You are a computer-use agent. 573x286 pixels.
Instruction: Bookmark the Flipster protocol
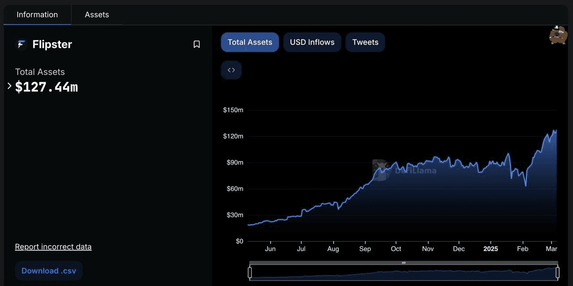point(197,44)
